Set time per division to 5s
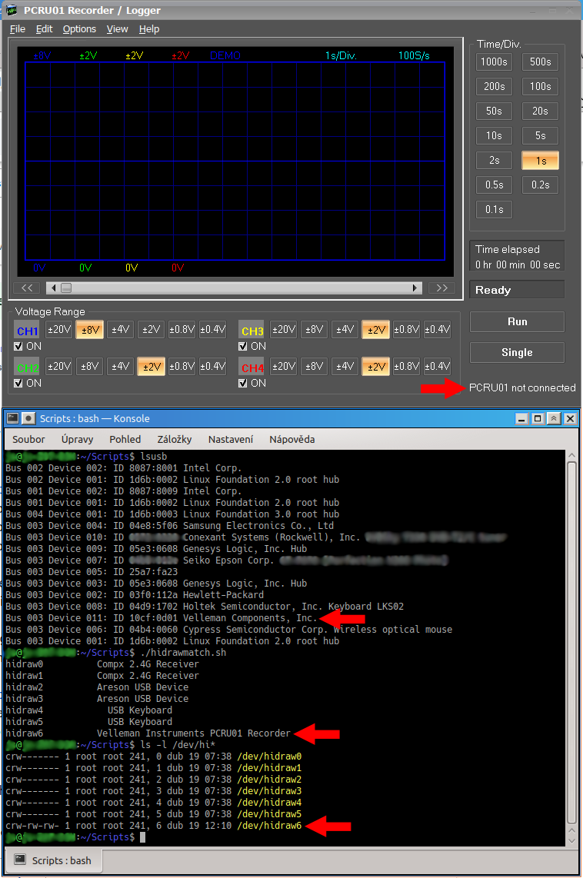 pos(541,135)
